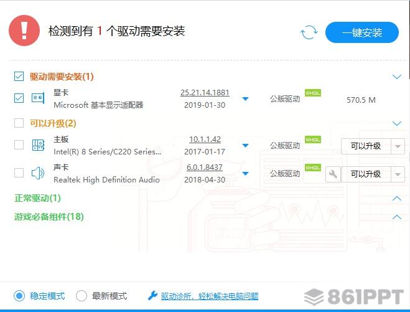410x312 pixels.
Task: Open upgrade options arrow for 主板 row
Action: pos(398,146)
